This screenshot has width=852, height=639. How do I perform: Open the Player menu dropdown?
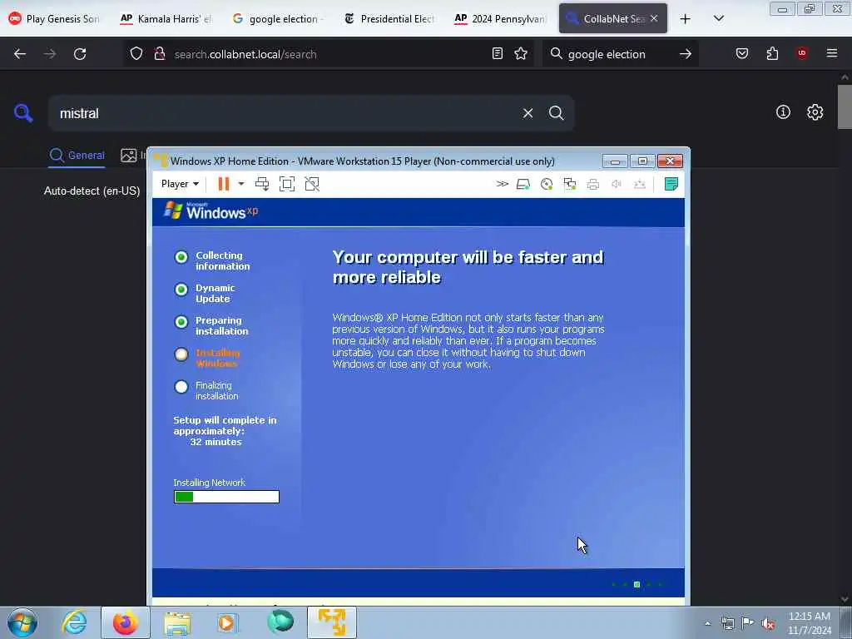pyautogui.click(x=180, y=184)
